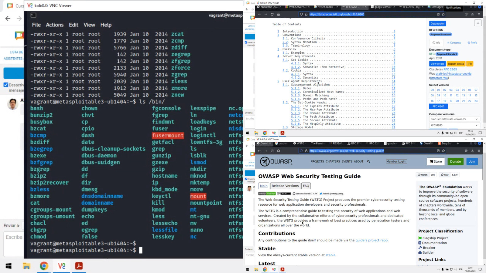
Task: Go home in the OWASP browser window
Action: (x=279, y=151)
